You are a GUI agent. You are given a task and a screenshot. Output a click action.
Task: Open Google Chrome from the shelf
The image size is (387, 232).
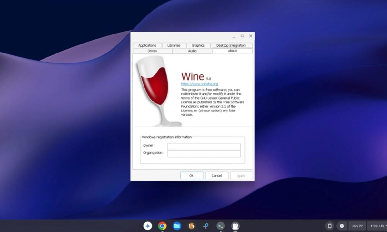[162, 226]
